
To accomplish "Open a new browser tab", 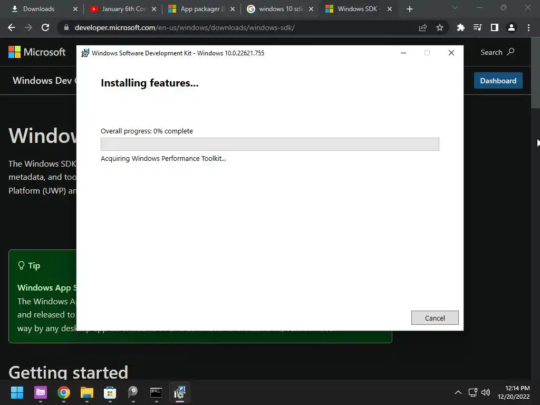I will click(x=409, y=9).
